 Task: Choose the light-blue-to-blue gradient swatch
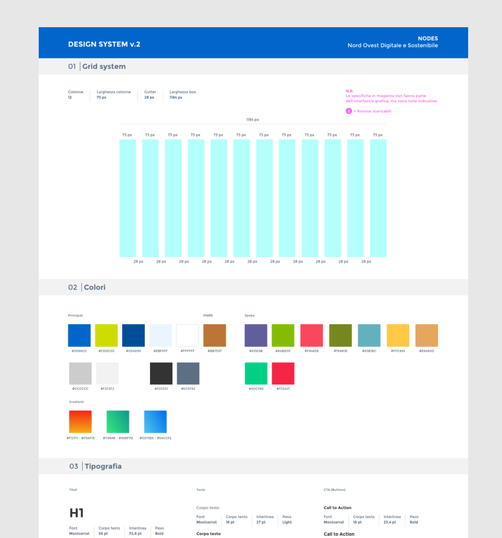click(155, 422)
